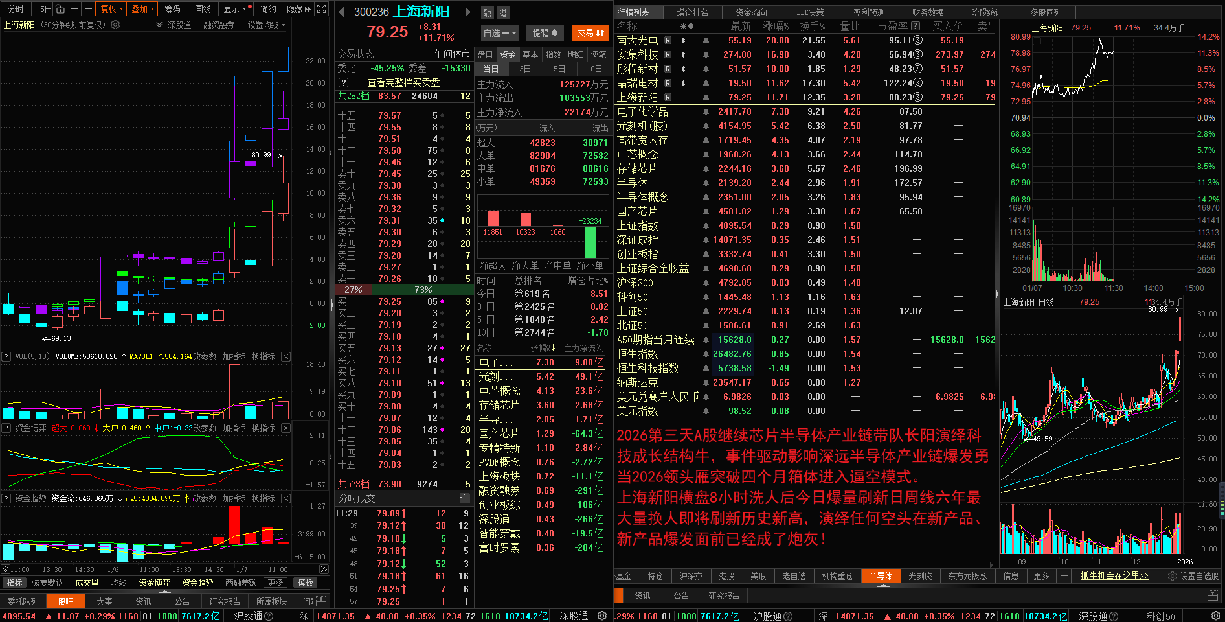Close the 资金趋势 indicator panel
Screen dimensions: 1225x622
click(x=286, y=498)
